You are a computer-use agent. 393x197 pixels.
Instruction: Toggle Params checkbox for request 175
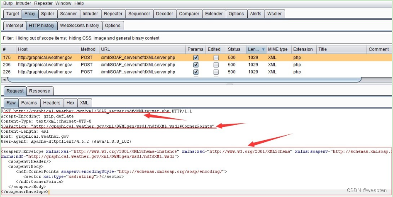[196, 58]
